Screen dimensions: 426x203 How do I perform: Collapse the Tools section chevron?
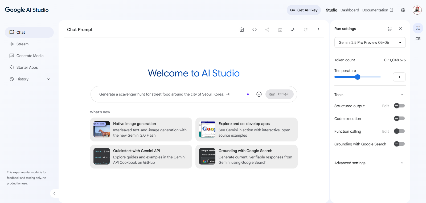402,95
